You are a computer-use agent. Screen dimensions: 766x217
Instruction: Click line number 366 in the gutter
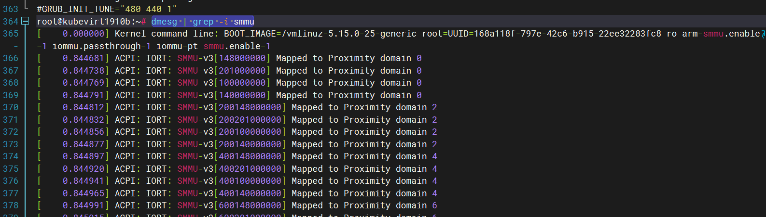(11, 58)
